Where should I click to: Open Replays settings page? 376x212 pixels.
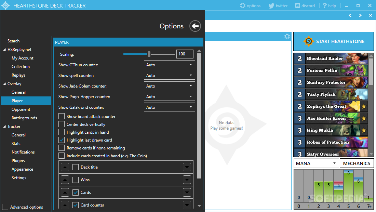coord(18,75)
